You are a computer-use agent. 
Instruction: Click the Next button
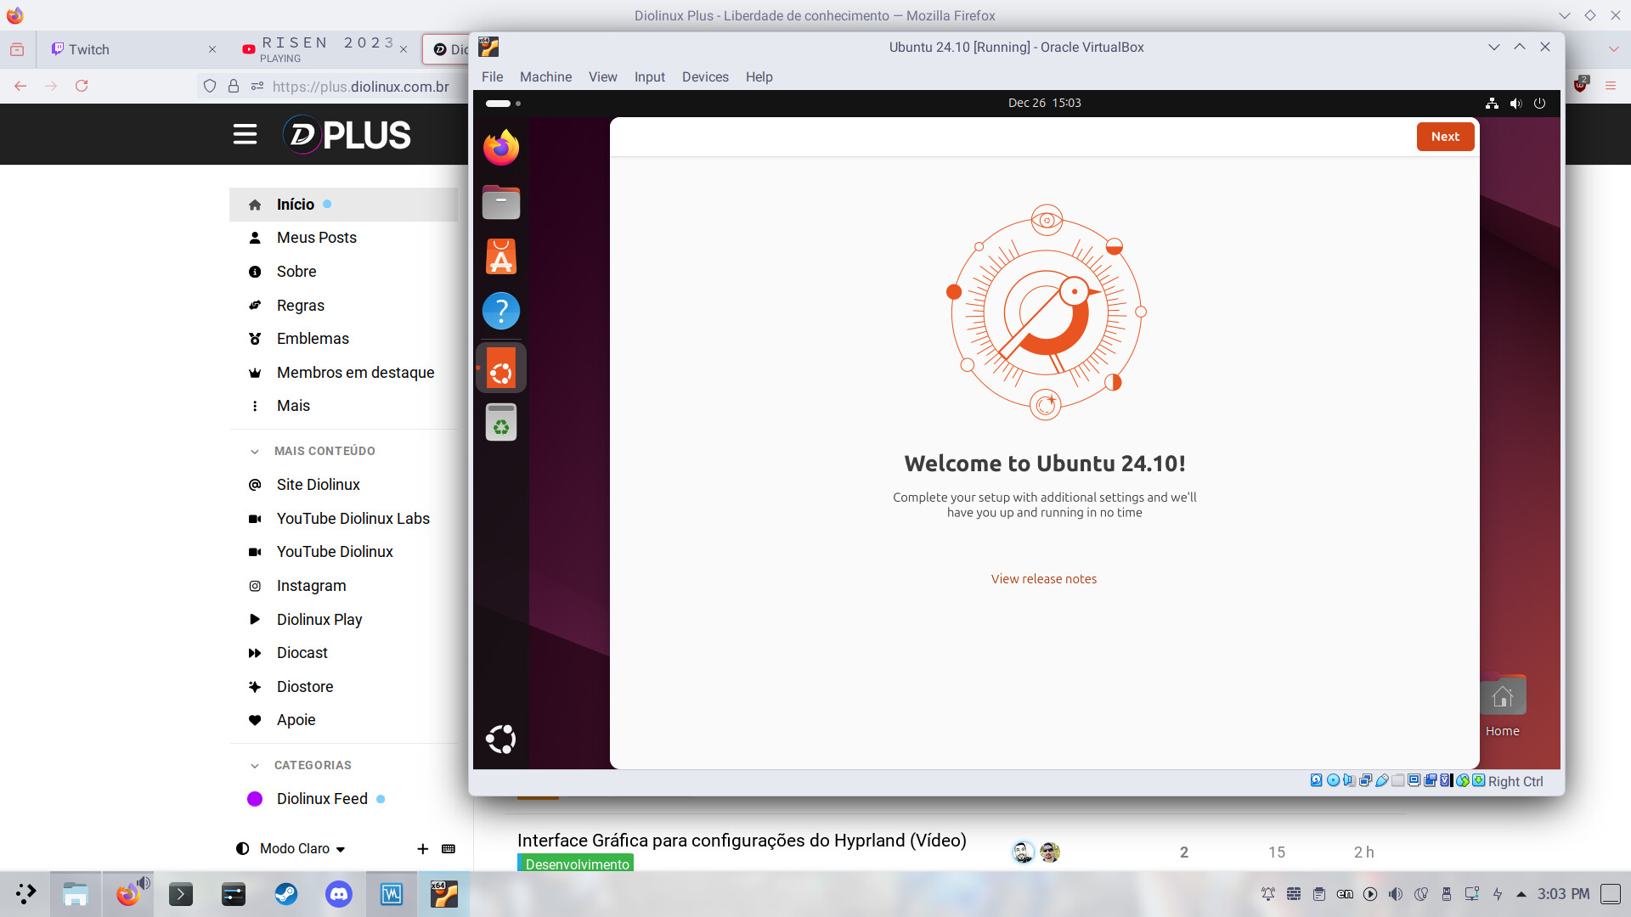click(1444, 137)
